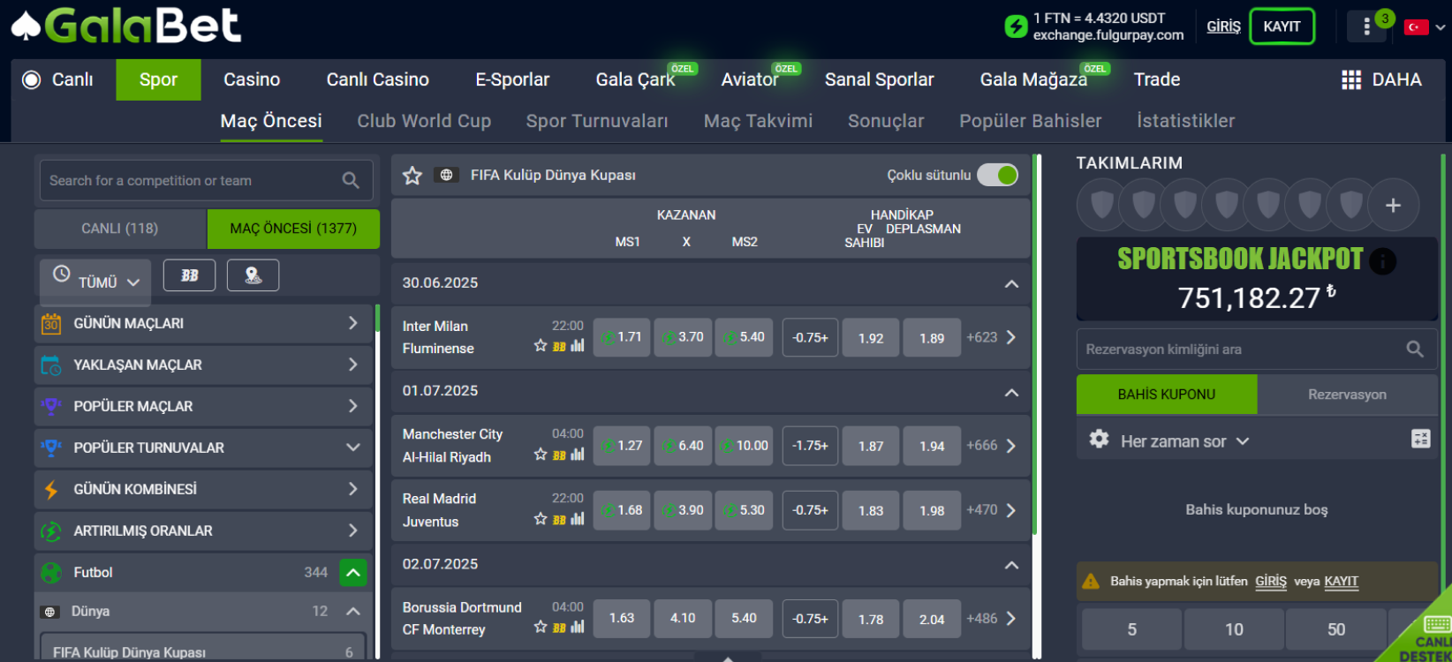Switch to Rezervasyon tab in bet slip
This screenshot has width=1452, height=662.
click(x=1347, y=395)
